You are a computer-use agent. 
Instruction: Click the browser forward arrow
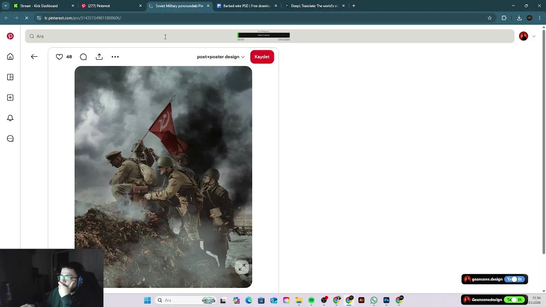coord(16,18)
